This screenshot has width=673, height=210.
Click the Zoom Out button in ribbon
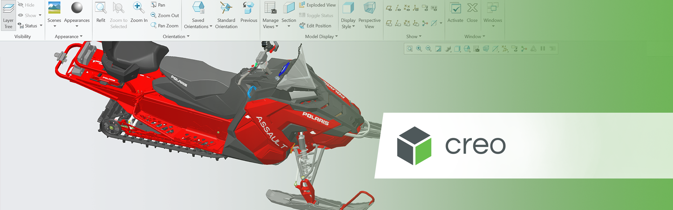(165, 15)
